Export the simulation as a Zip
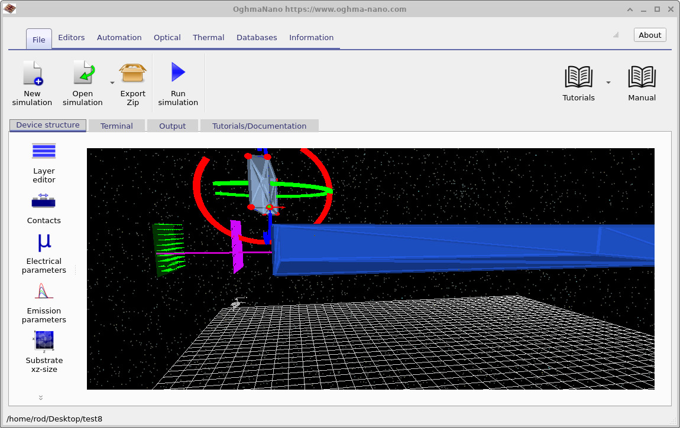The height and width of the screenshot is (428, 680). 132,83
